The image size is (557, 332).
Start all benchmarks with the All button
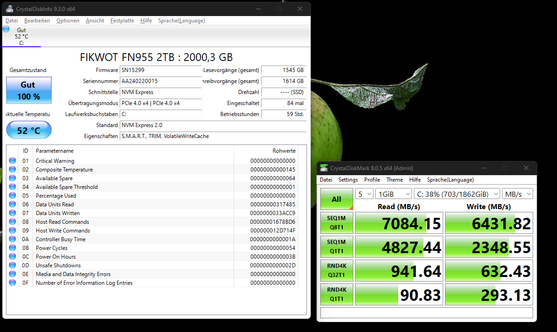click(336, 199)
